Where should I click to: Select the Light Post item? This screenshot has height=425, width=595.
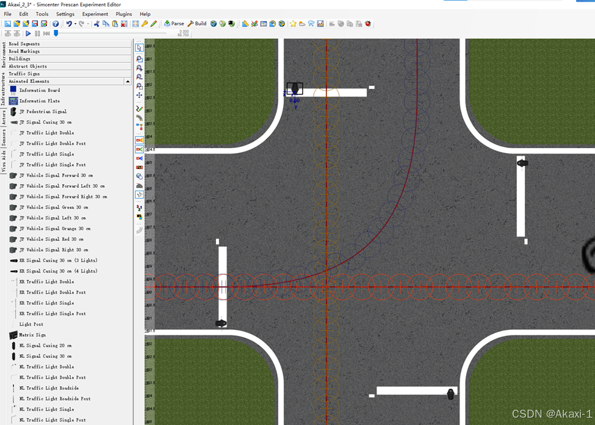coord(31,324)
